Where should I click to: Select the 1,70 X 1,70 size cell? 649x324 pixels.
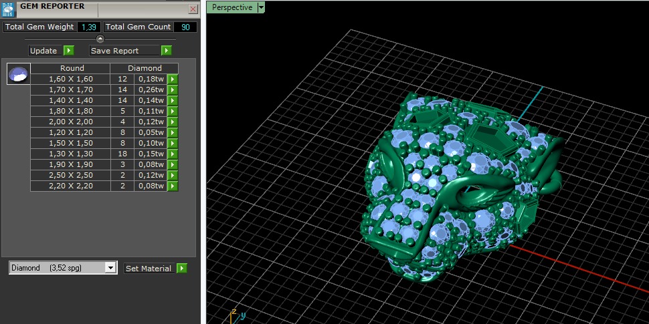click(71, 90)
